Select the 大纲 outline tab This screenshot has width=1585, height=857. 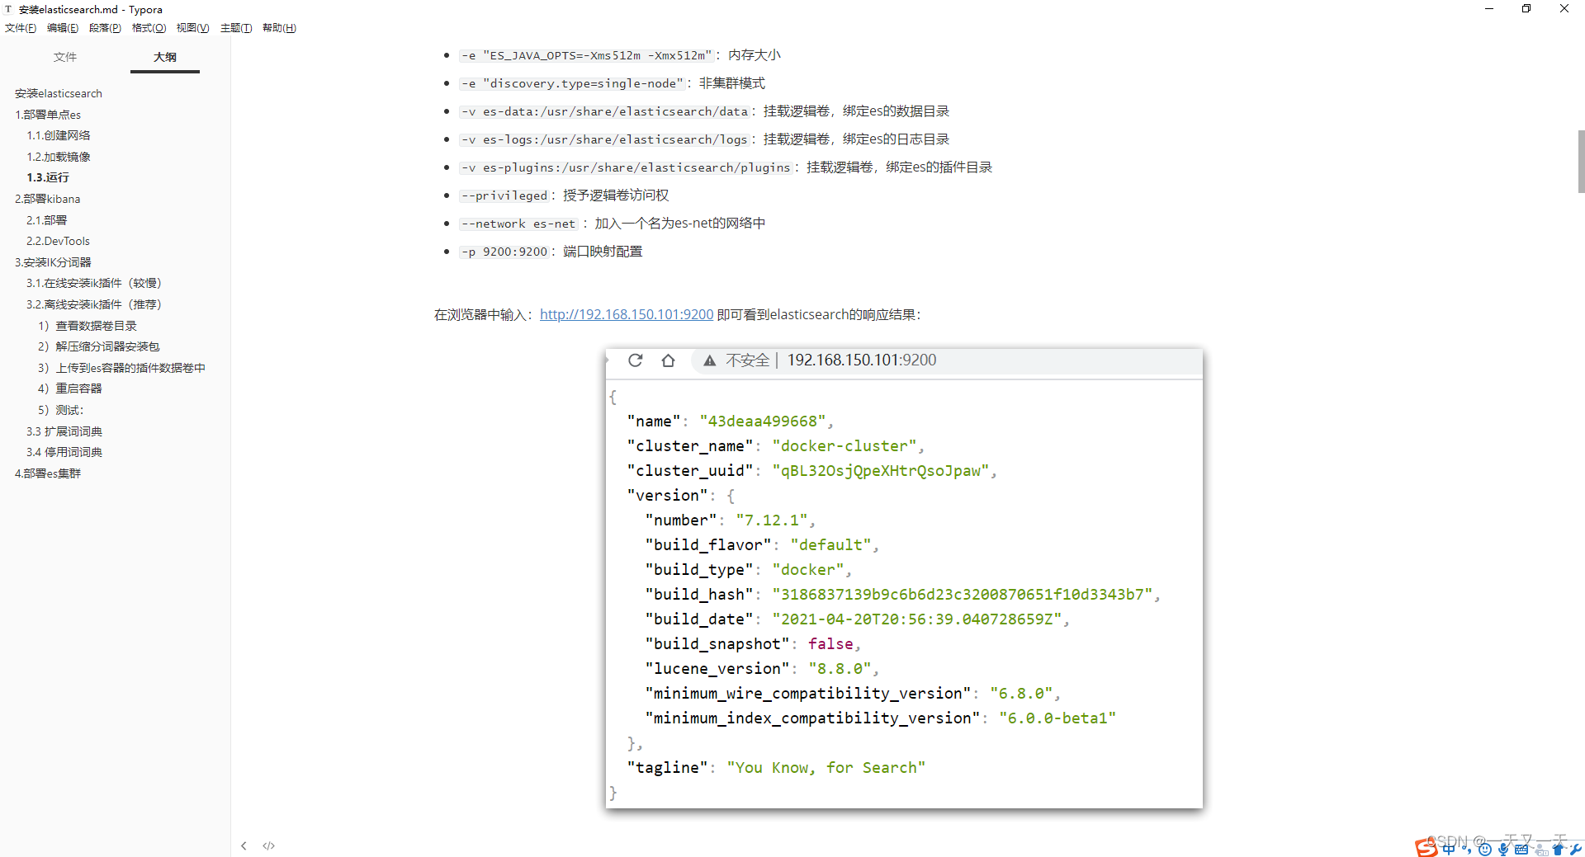coord(165,57)
